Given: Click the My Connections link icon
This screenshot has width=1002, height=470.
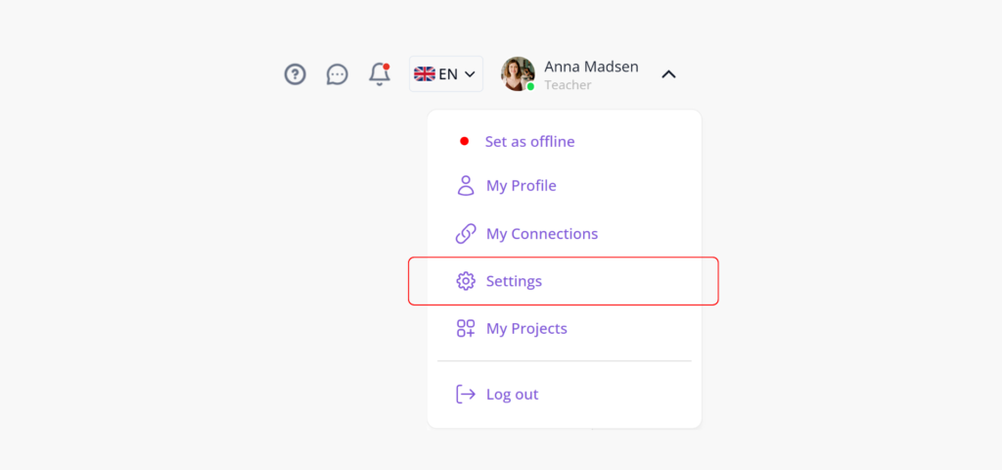Looking at the screenshot, I should pos(466,234).
